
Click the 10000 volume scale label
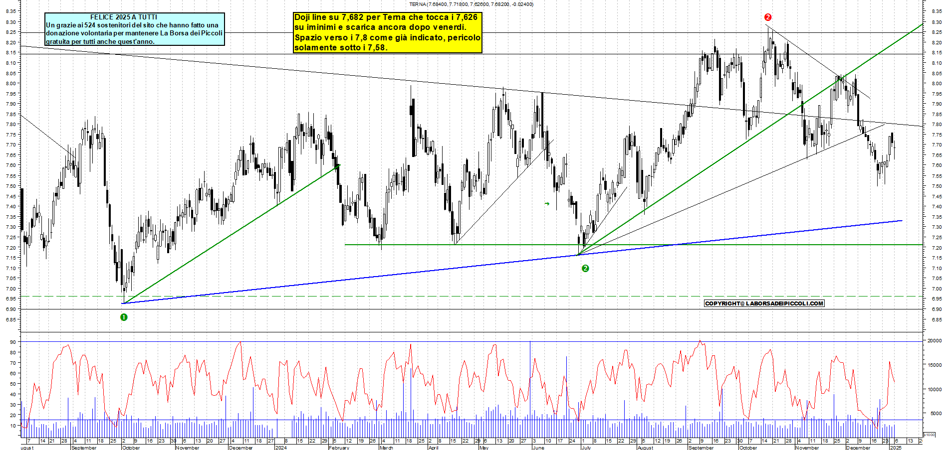[935, 390]
